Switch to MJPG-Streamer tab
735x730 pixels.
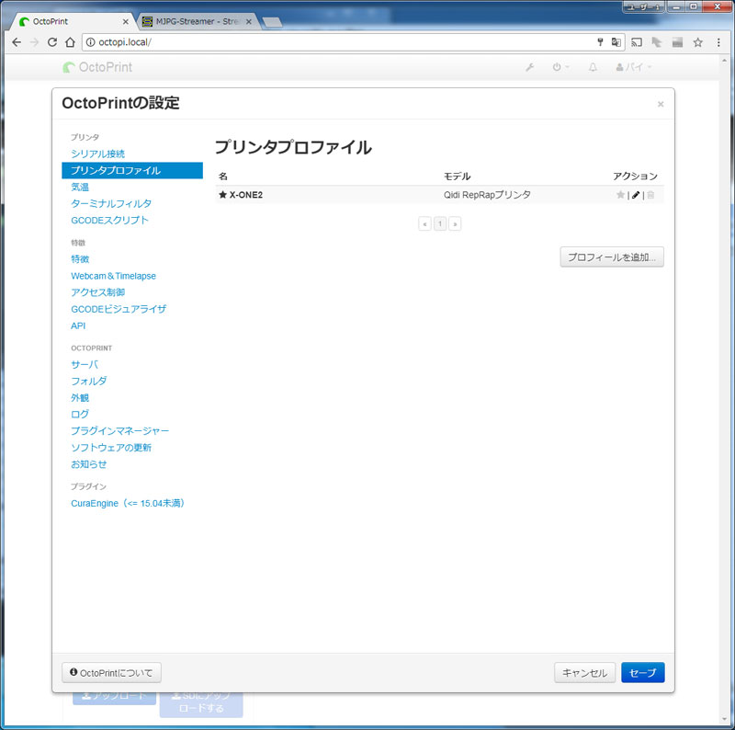(x=196, y=21)
